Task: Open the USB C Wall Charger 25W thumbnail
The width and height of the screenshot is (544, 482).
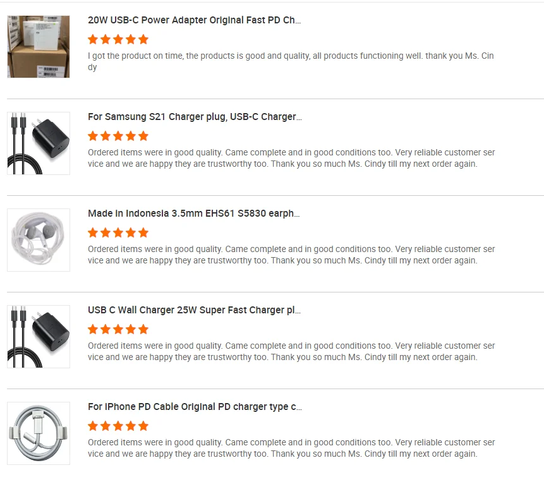Action: [x=39, y=336]
